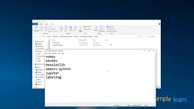Click the yolo_venv folder icon in file list
The width and height of the screenshot is (194, 109).
pos(53,43)
